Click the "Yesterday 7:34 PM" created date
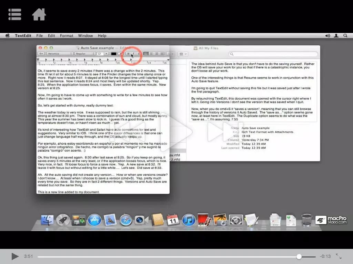 click(x=255, y=140)
